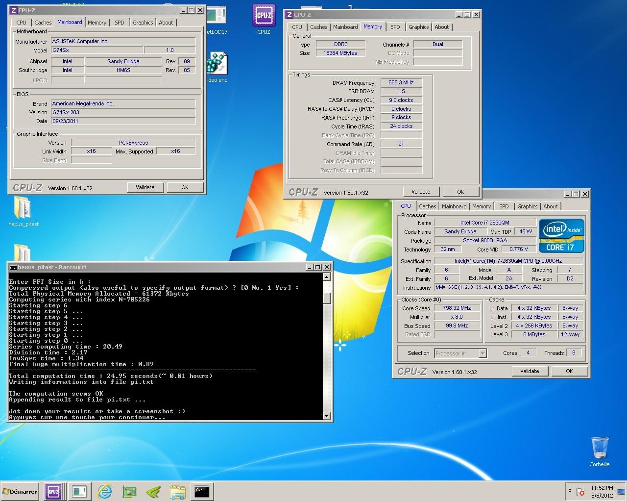Click the DRAM Frequency value 665.3 MHz
The image size is (627, 502).
pos(401,82)
